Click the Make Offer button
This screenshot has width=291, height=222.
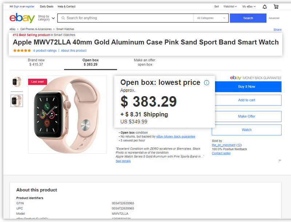click(246, 116)
